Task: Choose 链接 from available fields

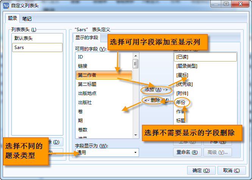Action: [104, 66]
